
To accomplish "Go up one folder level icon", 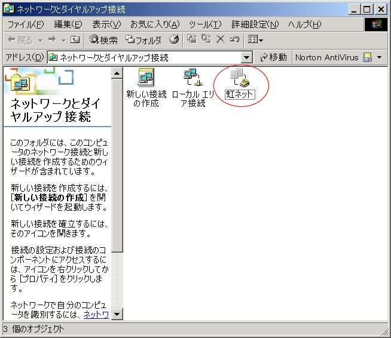I will (x=75, y=39).
